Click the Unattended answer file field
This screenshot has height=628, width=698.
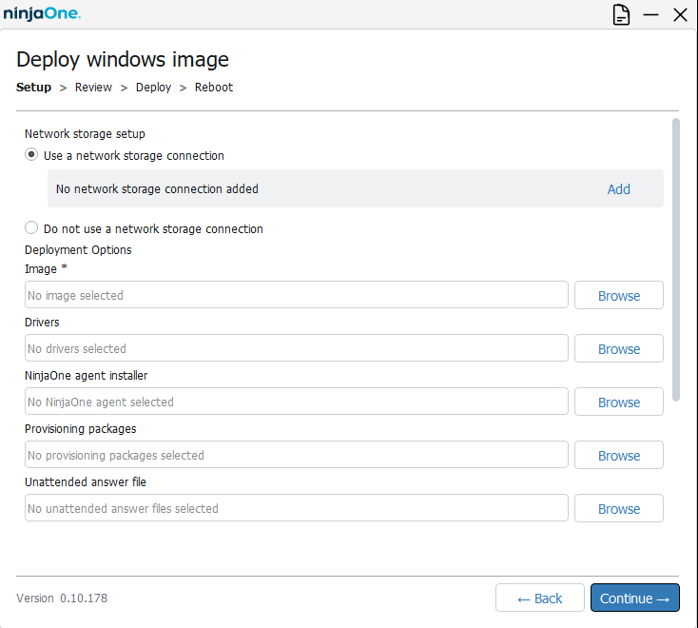[296, 509]
